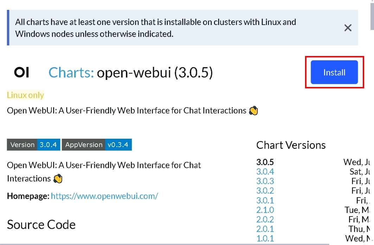Click the Homepage: label
Viewport: 374px width, 245px height.
28,196
